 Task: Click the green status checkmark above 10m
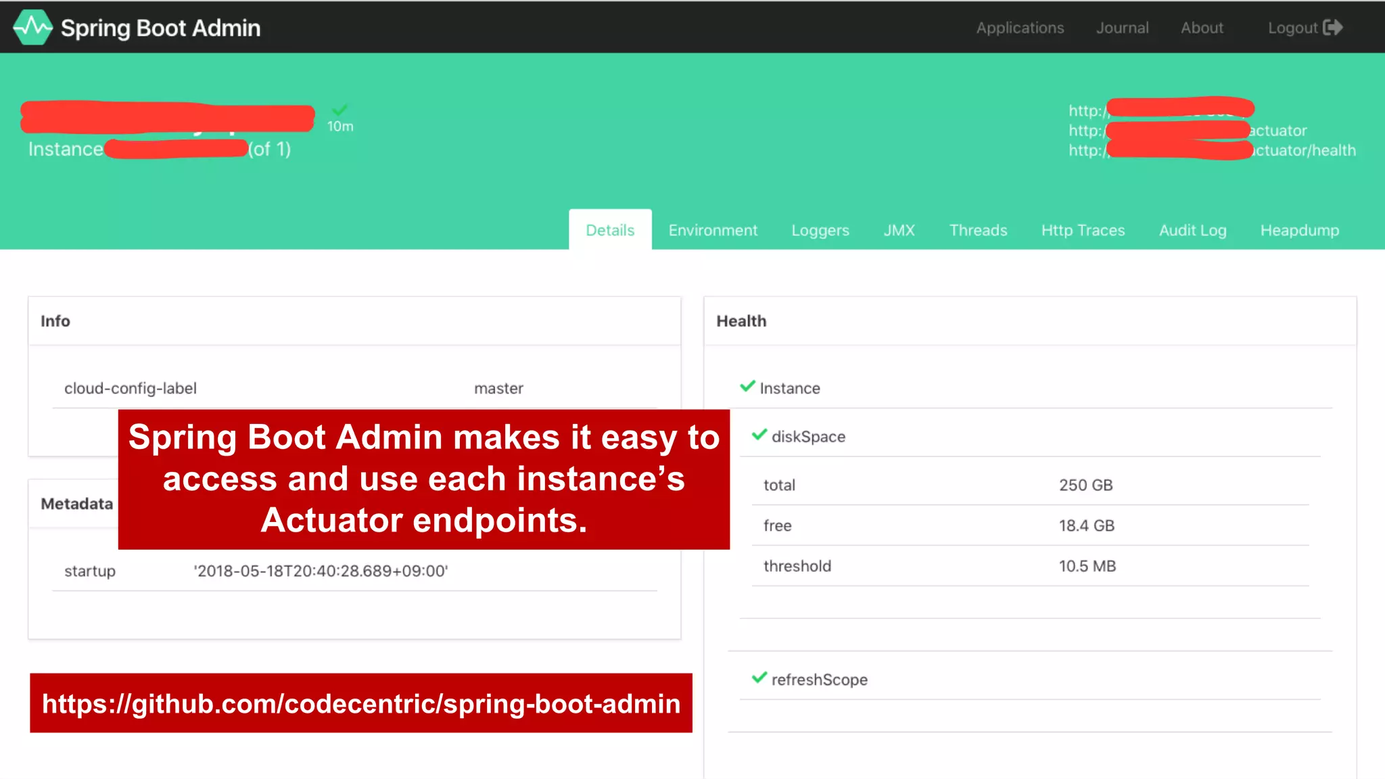click(x=340, y=110)
